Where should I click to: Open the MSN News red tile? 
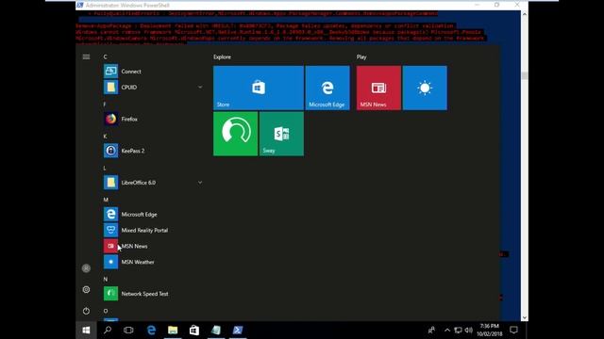click(x=378, y=88)
